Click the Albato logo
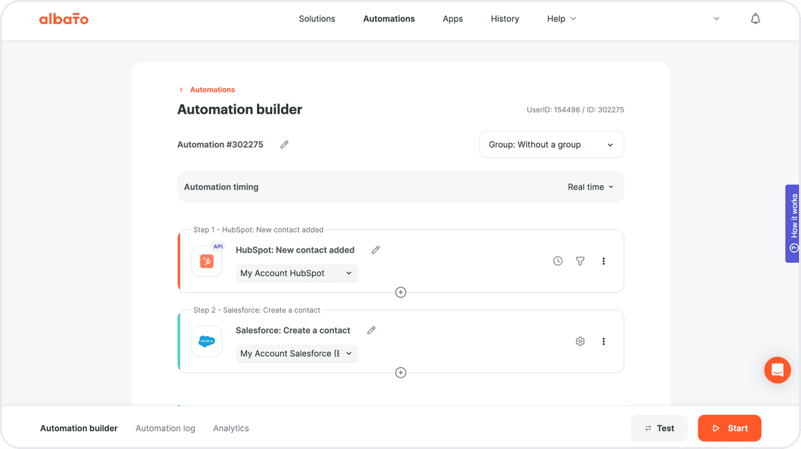This screenshot has height=449, width=801. (x=63, y=19)
